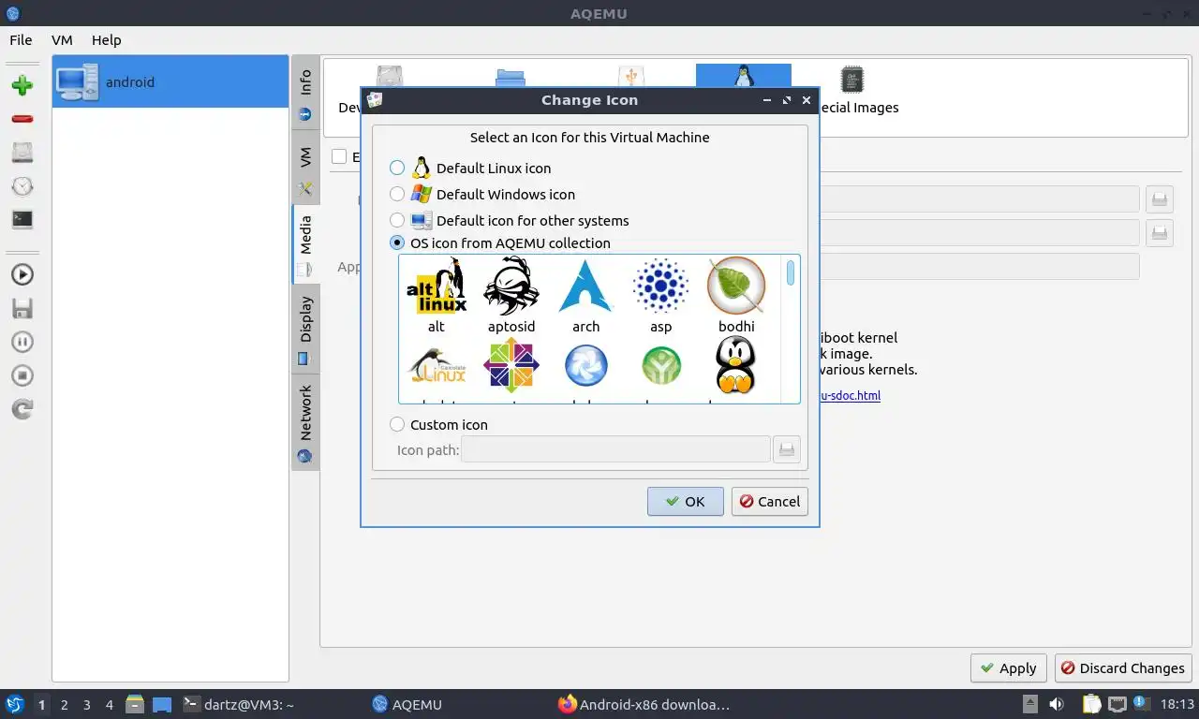Switch to Firefox Android-x86 download window in taskbar
The height and width of the screenshot is (719, 1199).
tap(644, 704)
